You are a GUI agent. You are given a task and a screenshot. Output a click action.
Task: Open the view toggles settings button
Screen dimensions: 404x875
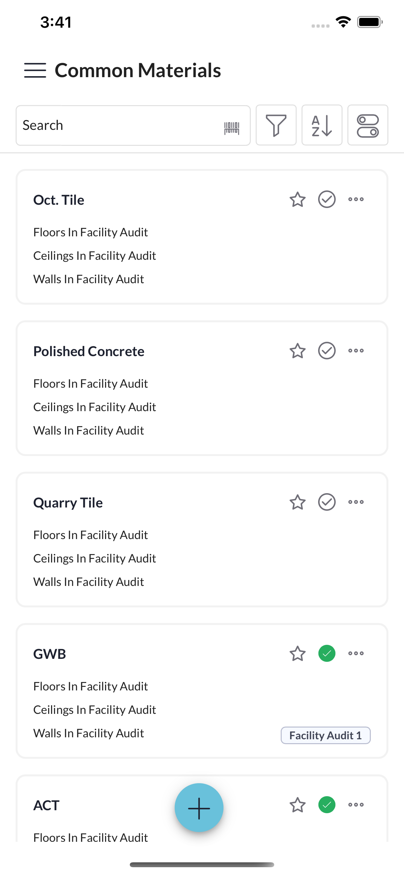click(x=368, y=125)
